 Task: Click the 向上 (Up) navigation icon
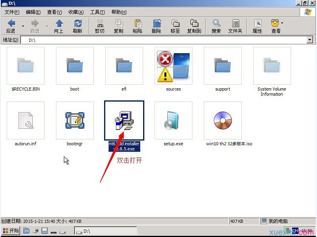click(x=58, y=26)
